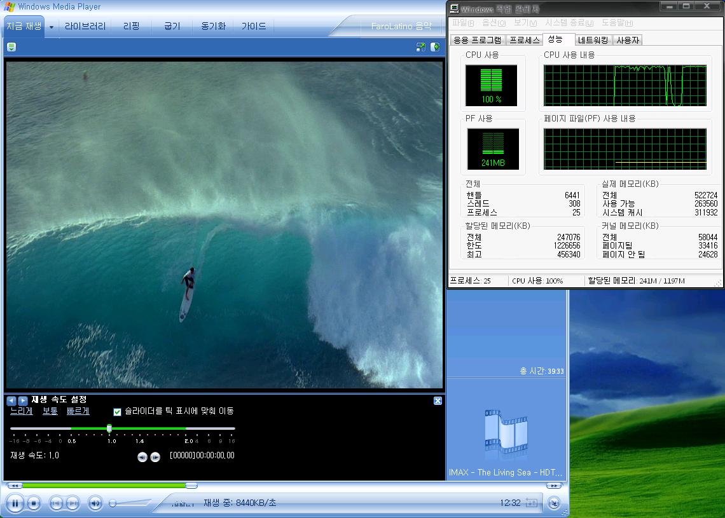This screenshot has height=518, width=725.
Task: Click the seek bar progress track
Action: (x=284, y=486)
